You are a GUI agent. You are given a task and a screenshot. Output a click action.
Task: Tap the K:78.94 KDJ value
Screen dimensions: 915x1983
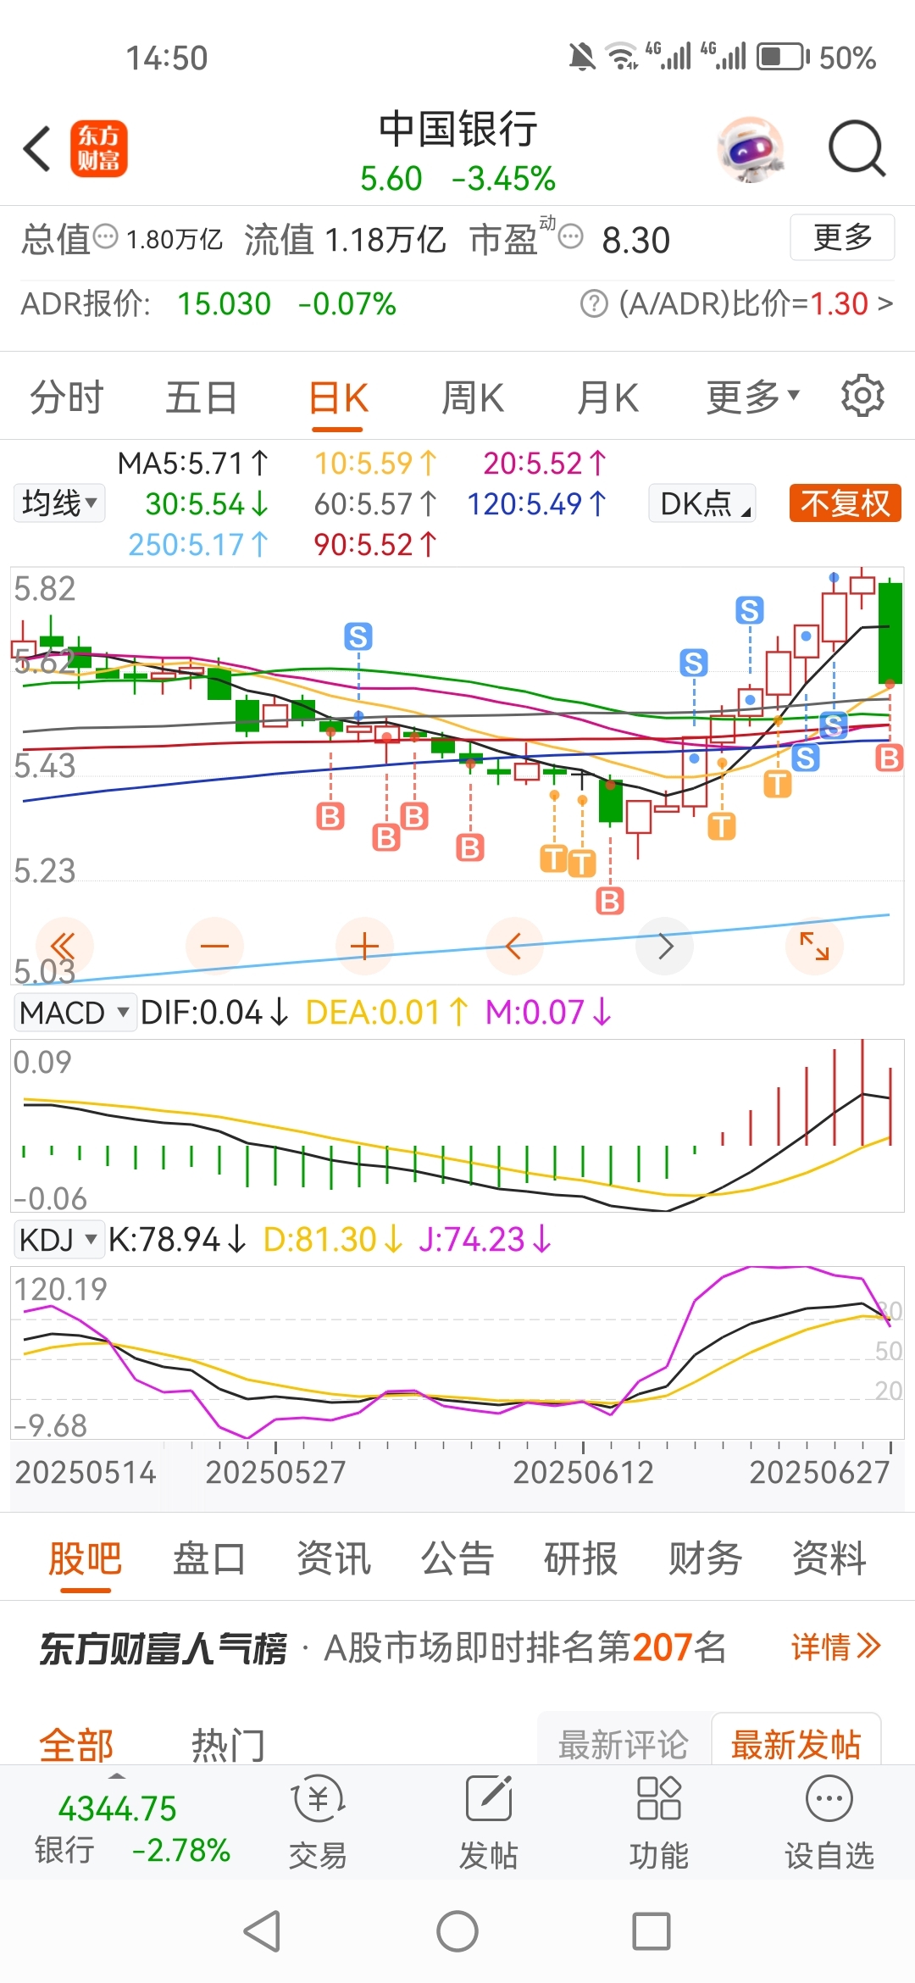[177, 1240]
